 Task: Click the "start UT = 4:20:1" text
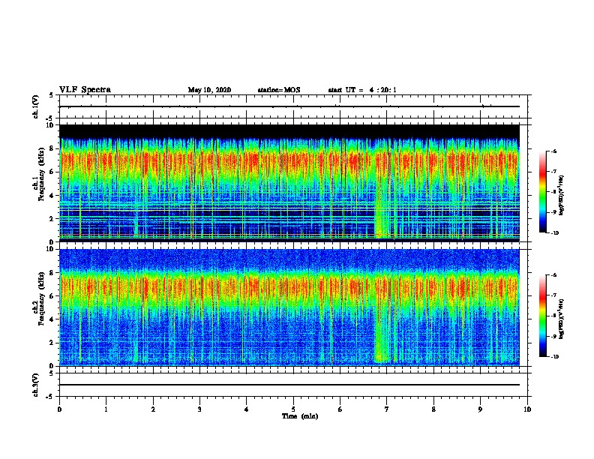coord(362,90)
